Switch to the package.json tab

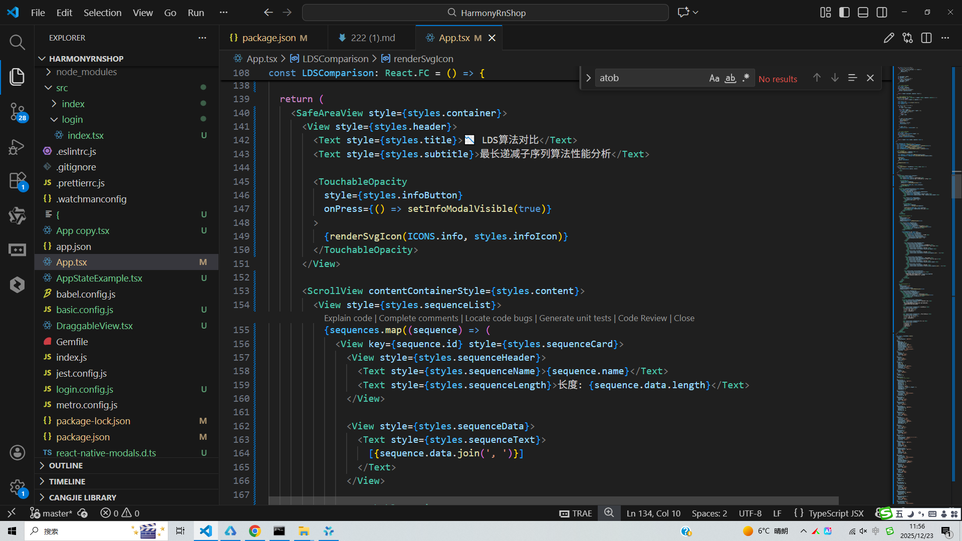[x=269, y=38]
